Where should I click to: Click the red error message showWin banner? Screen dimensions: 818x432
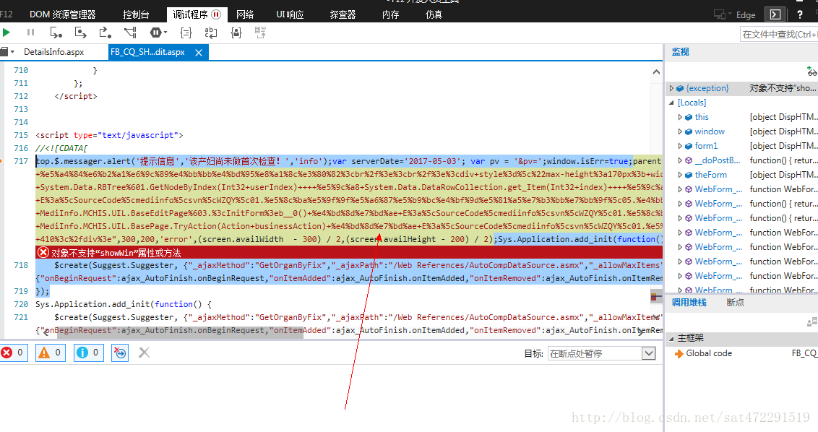(x=349, y=253)
